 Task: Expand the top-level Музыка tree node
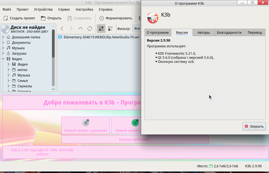pos(3,48)
